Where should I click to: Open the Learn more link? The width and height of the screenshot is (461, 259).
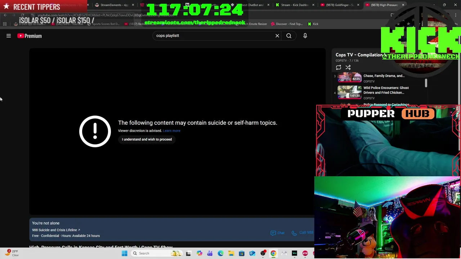(x=171, y=131)
